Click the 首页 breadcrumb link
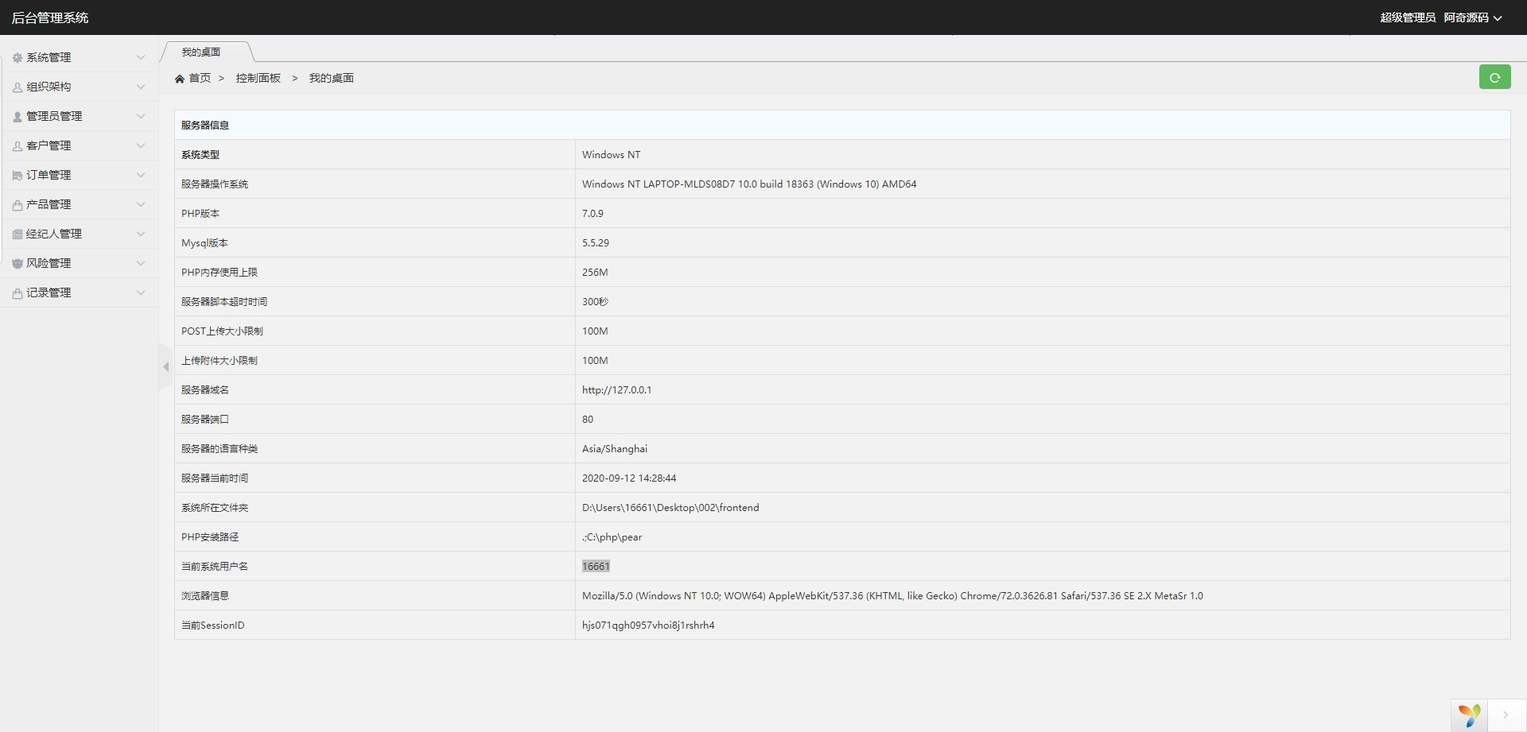The width and height of the screenshot is (1527, 732). pos(200,78)
